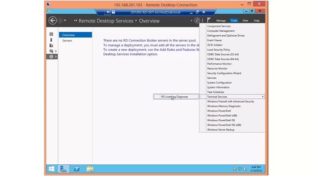Click the remote Start button
Image resolution: width=313 pixels, height=176 pixels.
coord(51,169)
